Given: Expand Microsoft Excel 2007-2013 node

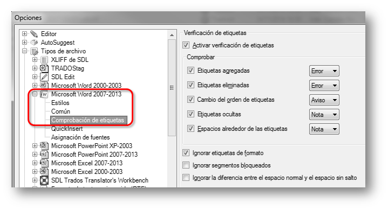Looking at the screenshot, I should point(35,163).
